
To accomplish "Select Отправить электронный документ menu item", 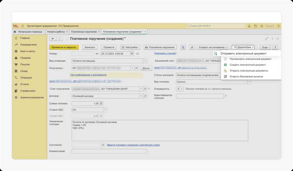I will (x=247, y=53).
